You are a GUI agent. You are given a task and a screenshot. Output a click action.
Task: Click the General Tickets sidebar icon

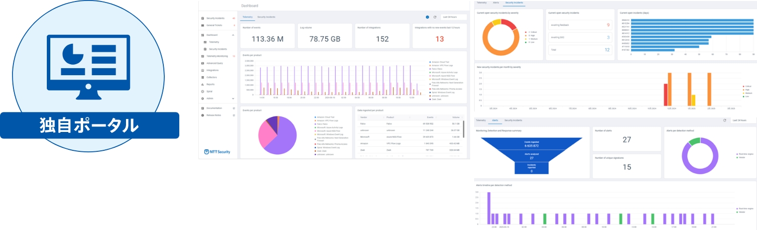[203, 25]
